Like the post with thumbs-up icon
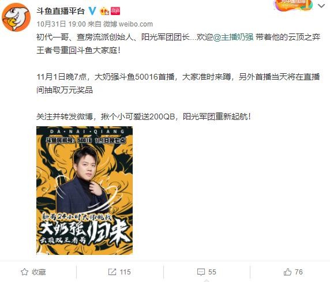This screenshot has height=282, width=330. click(287, 272)
